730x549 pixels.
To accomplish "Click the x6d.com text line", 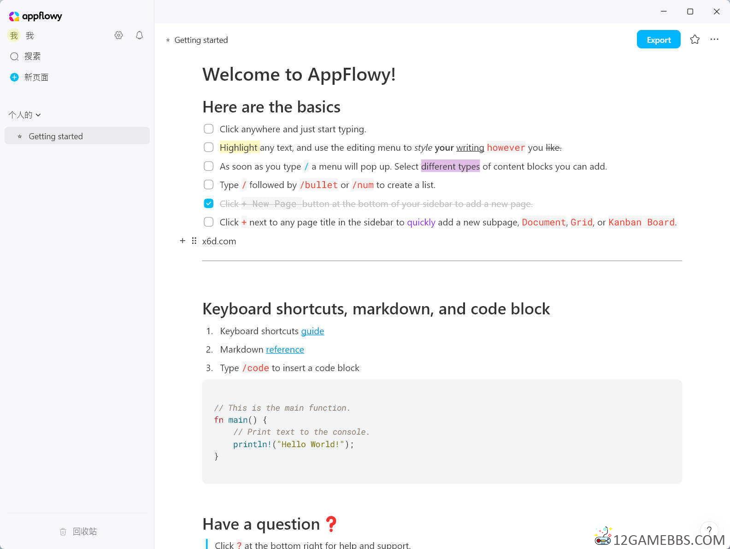I will click(x=219, y=241).
